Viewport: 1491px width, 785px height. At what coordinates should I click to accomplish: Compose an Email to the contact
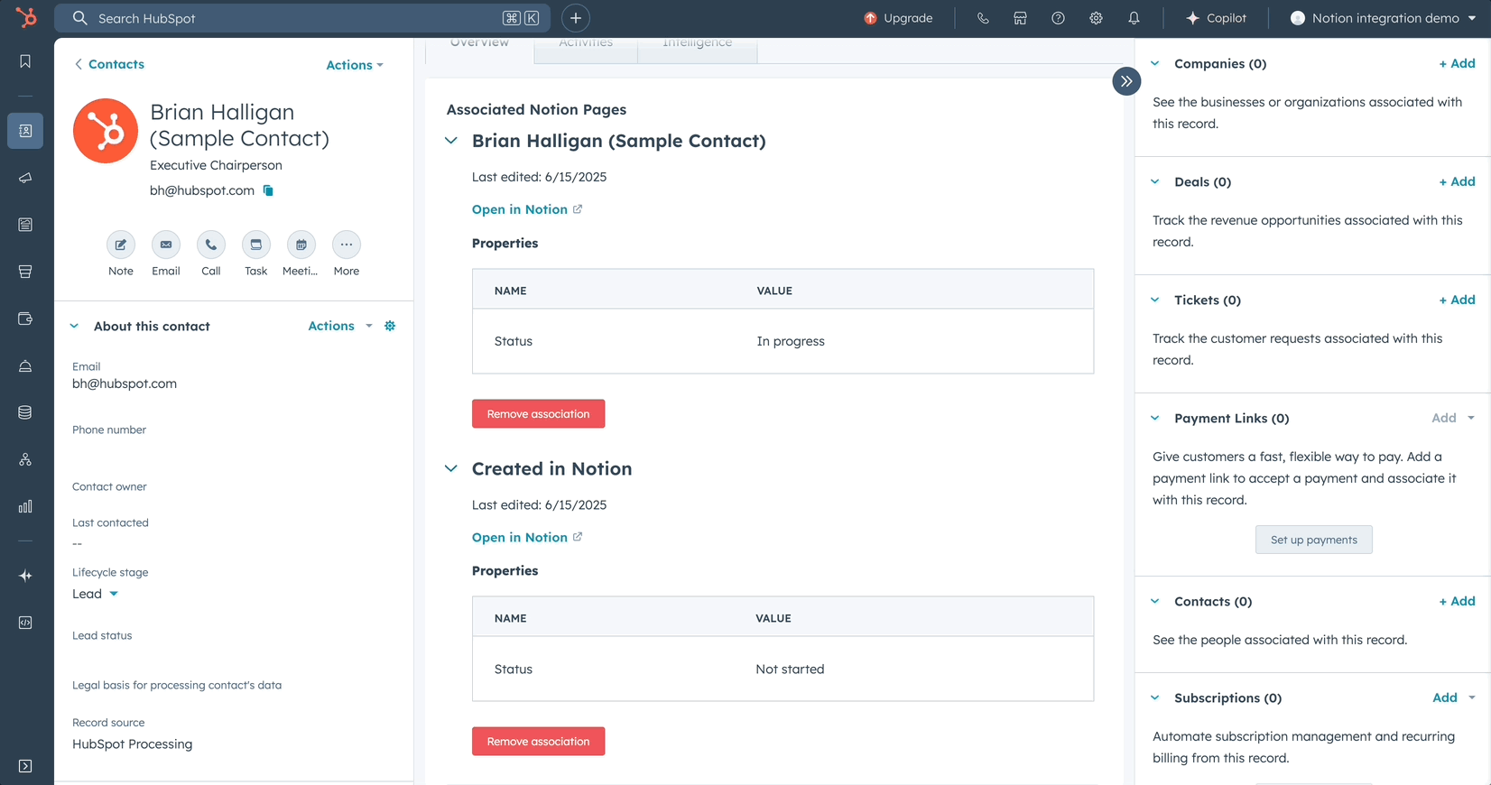pyautogui.click(x=166, y=245)
